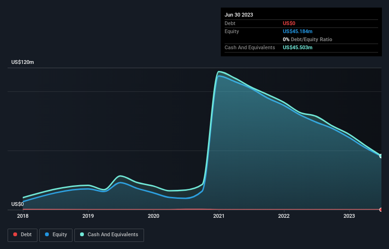Click the 2022 x-axis label
Screen dimensions: 389x249
[284, 216]
